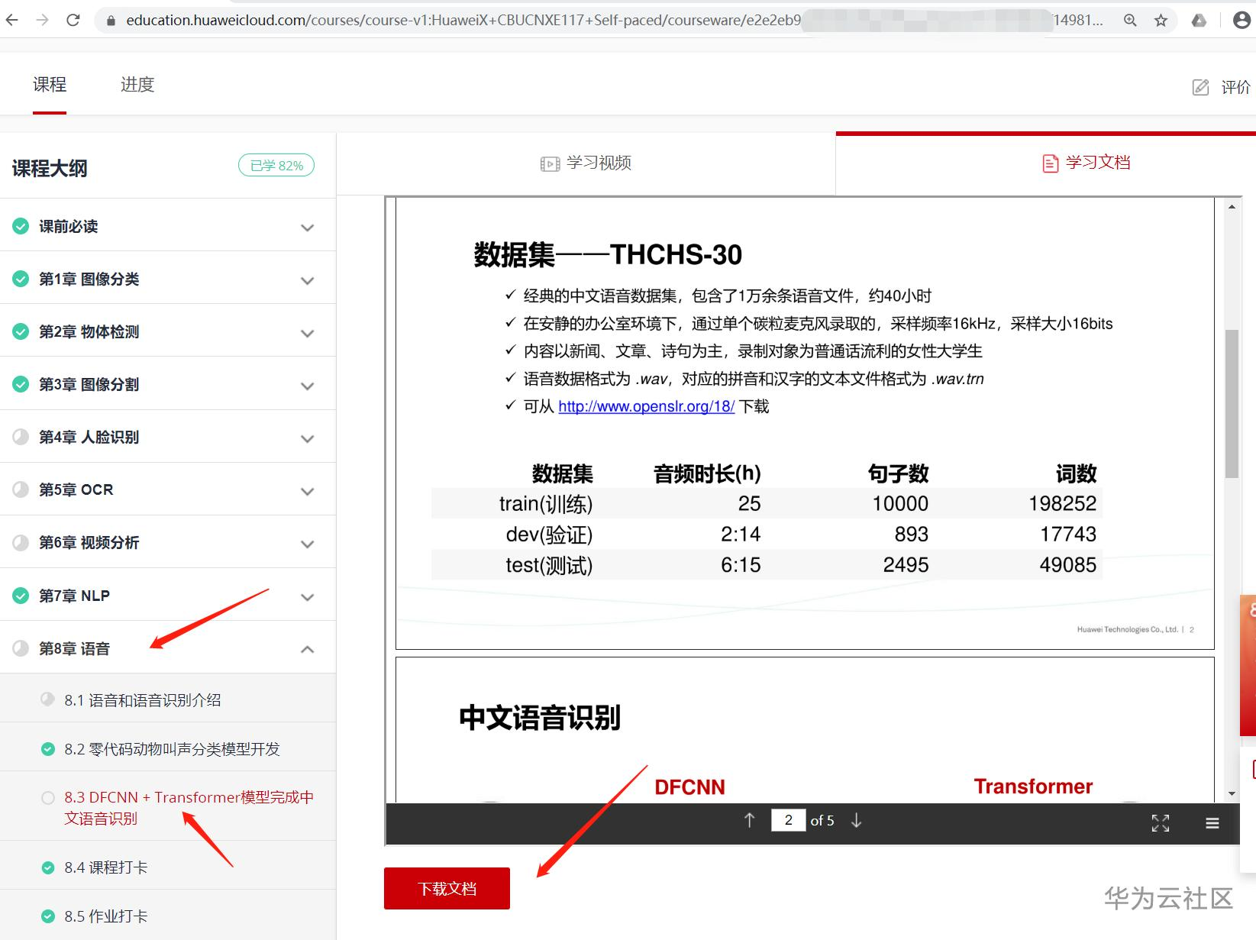1256x940 pixels.
Task: Click the green check beside 8.5 作业打卡
Action: 48,916
